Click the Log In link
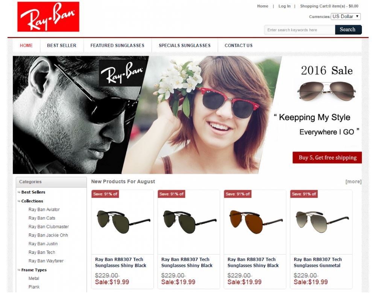372x295 pixels. (284, 6)
